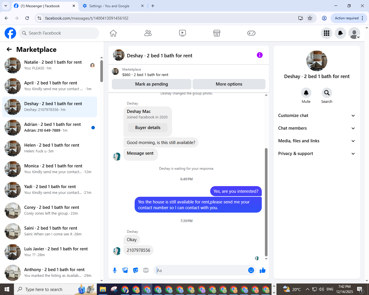Open Chrome Action required menu
Screen dimensions: 369x295
point(349,18)
